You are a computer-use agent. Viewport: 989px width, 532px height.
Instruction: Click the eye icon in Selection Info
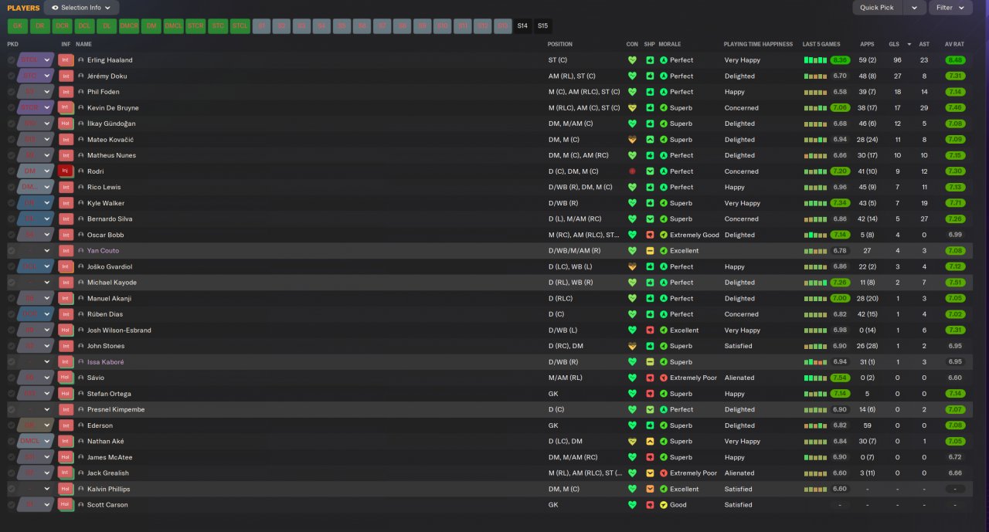[55, 8]
